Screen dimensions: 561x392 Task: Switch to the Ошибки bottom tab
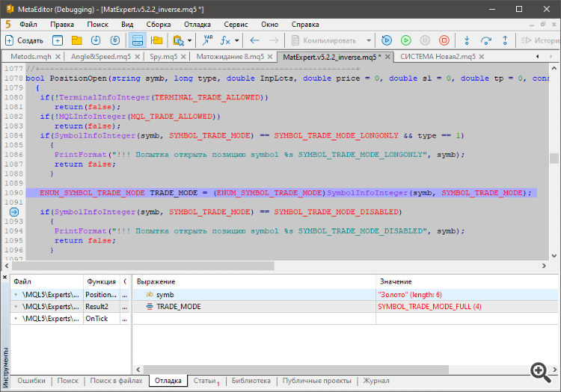(x=32, y=381)
